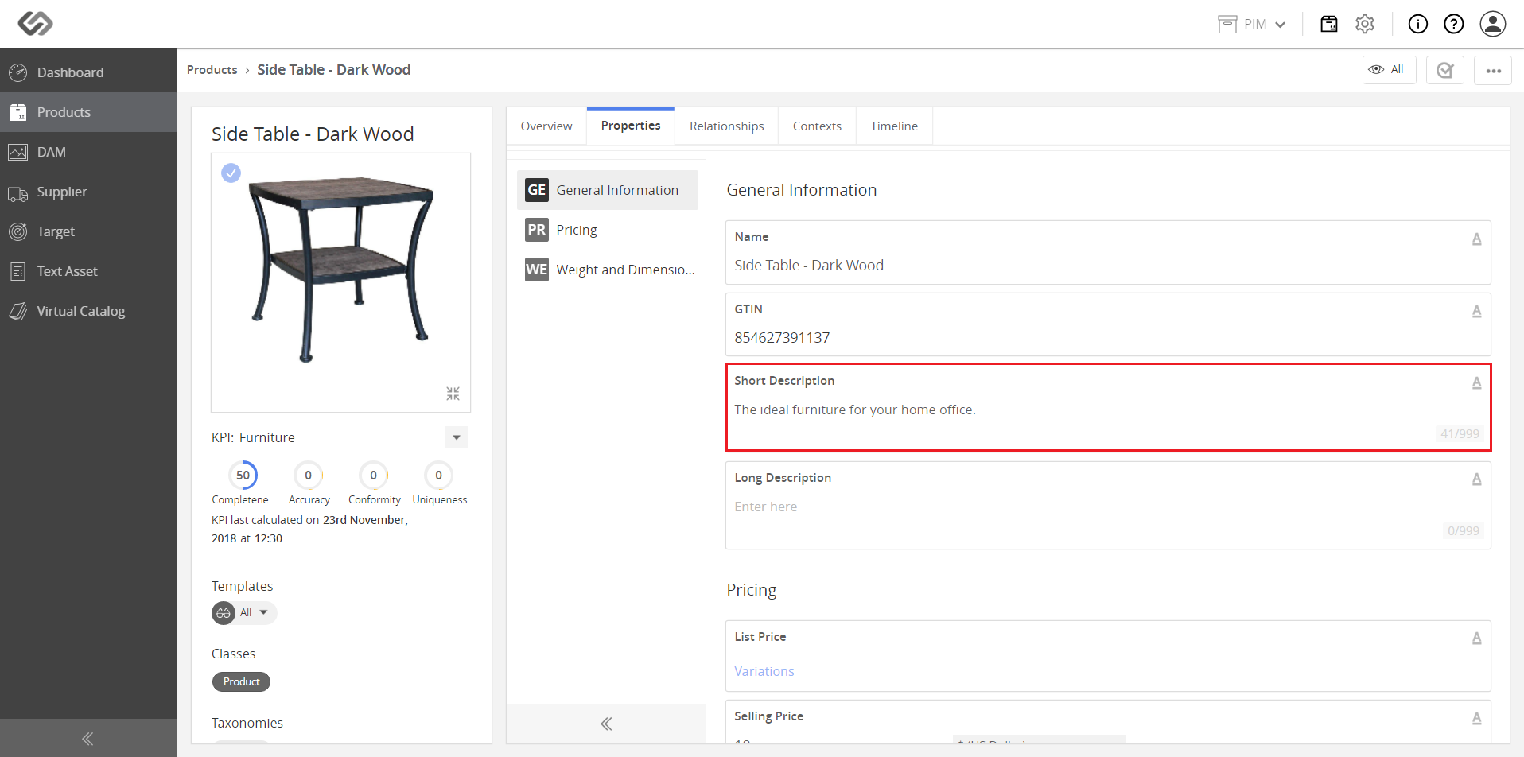The image size is (1524, 757).
Task: Open help question mark icon
Action: (x=1454, y=24)
